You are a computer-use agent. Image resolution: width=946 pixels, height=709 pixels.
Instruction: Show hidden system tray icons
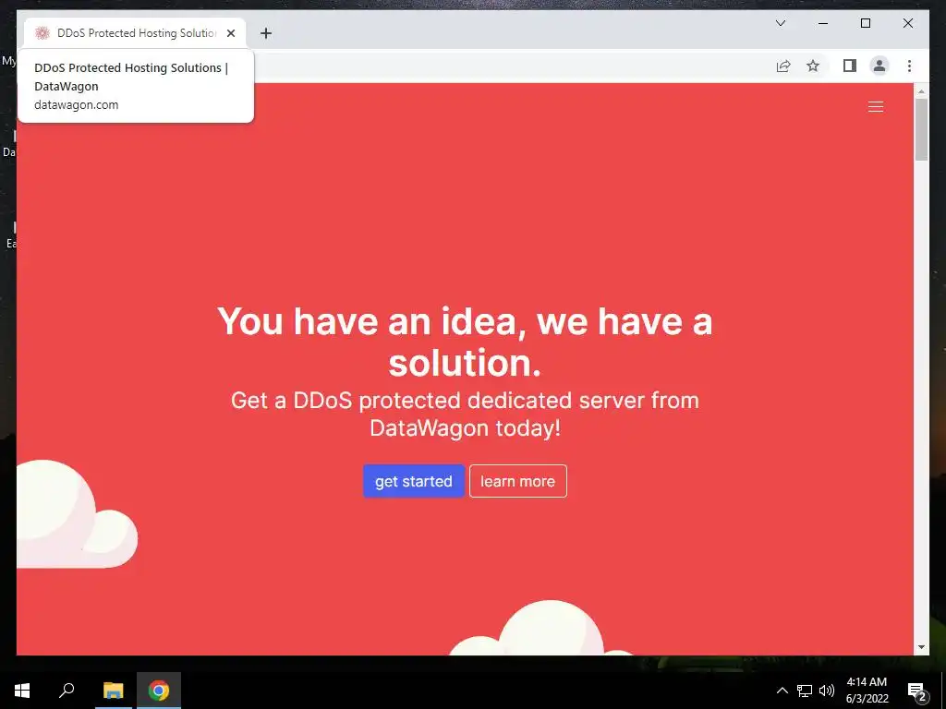click(x=782, y=691)
